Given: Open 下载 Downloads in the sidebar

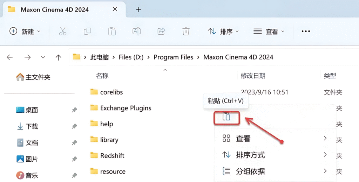Looking at the screenshot, I should (x=27, y=126).
